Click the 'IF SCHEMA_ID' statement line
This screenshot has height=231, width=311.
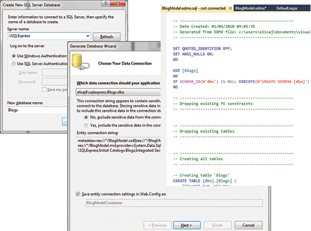241,81
